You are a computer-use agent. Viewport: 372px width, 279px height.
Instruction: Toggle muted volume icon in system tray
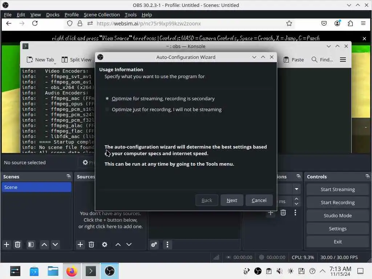click(x=279, y=271)
